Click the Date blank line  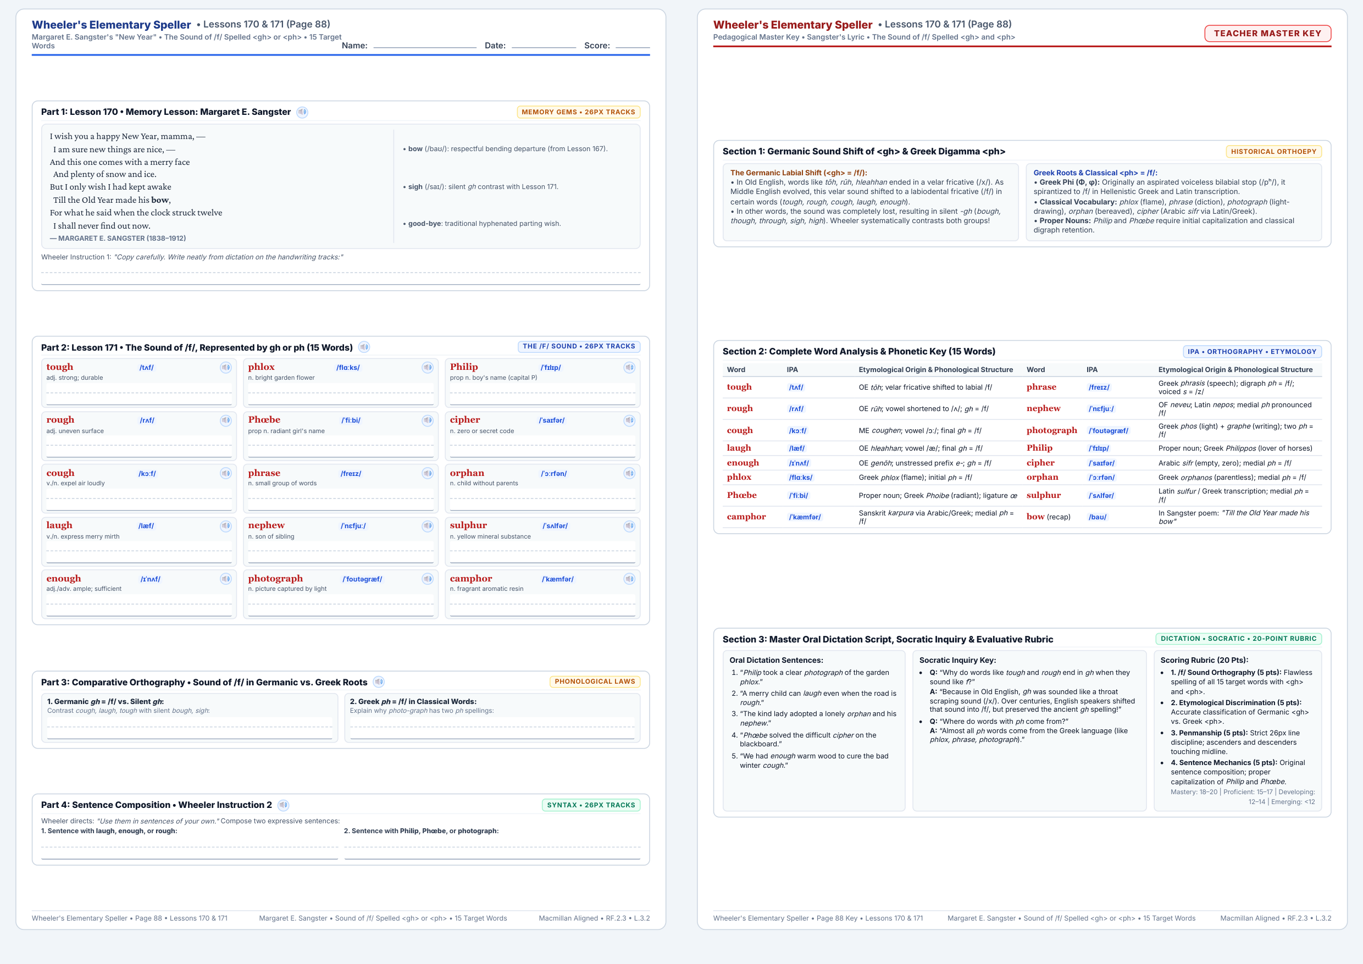point(544,45)
